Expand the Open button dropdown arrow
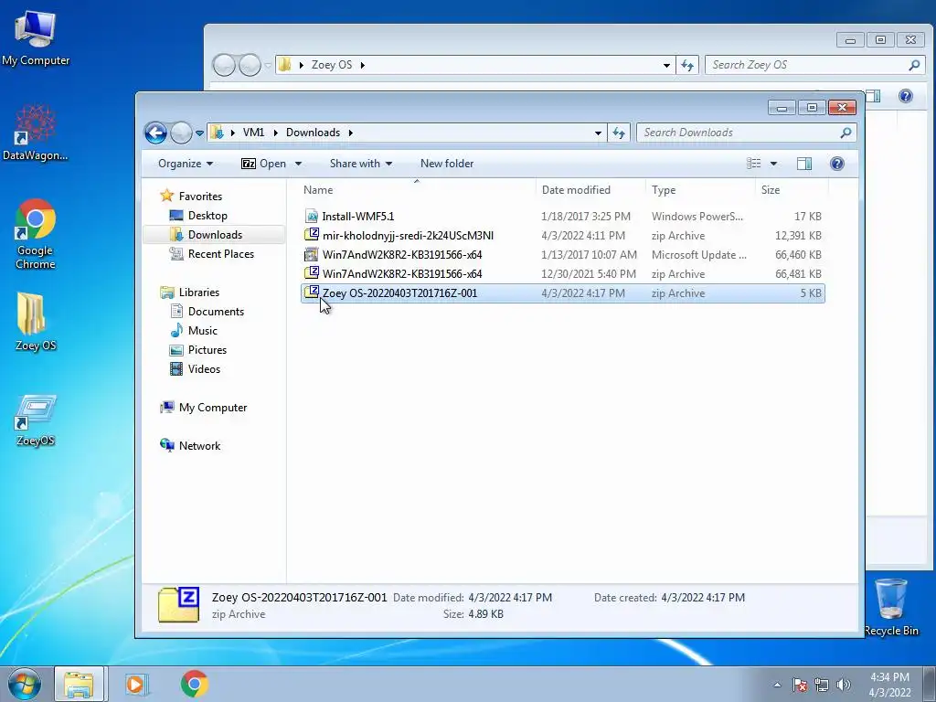The width and height of the screenshot is (936, 702). (x=298, y=164)
